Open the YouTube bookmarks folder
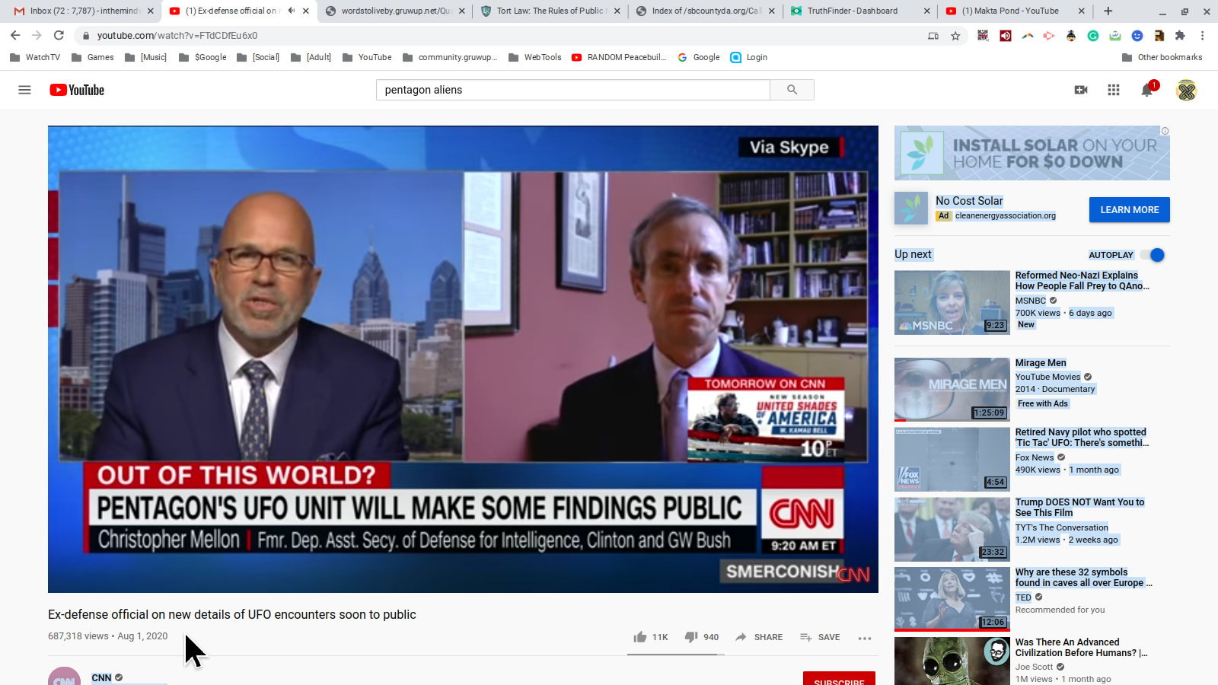The image size is (1218, 685). click(367, 57)
